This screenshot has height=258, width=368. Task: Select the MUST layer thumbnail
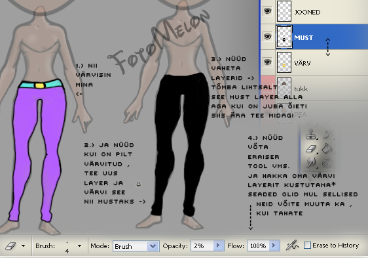(284, 37)
